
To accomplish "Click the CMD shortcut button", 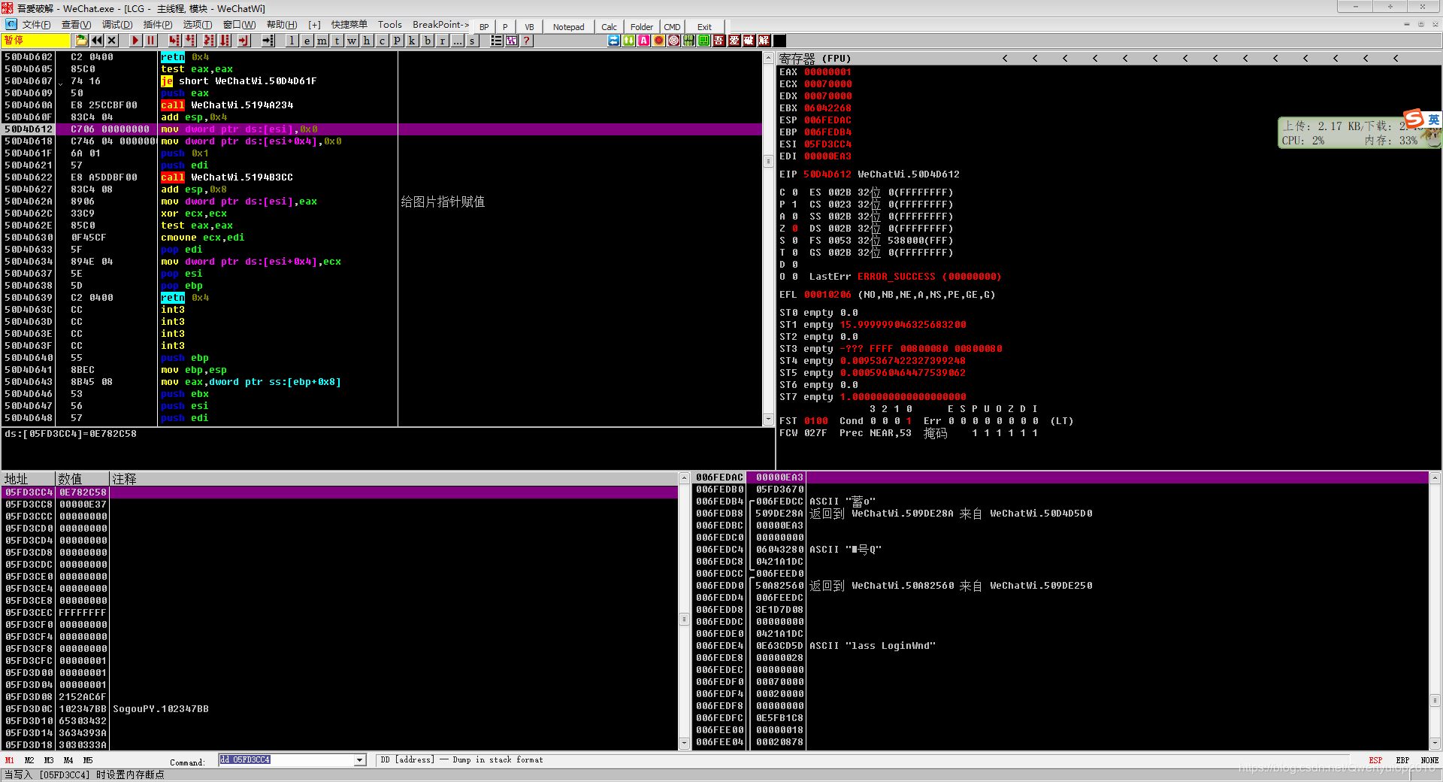I will pos(672,27).
